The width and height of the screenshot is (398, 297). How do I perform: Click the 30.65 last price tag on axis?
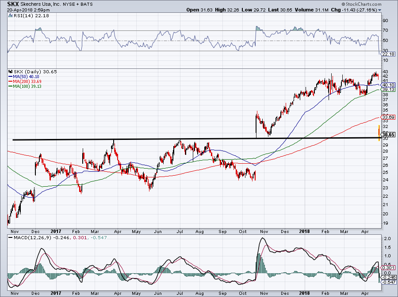(388, 135)
